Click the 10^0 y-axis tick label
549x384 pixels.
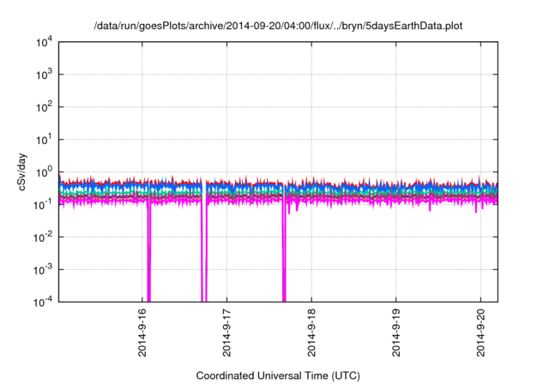(45, 172)
